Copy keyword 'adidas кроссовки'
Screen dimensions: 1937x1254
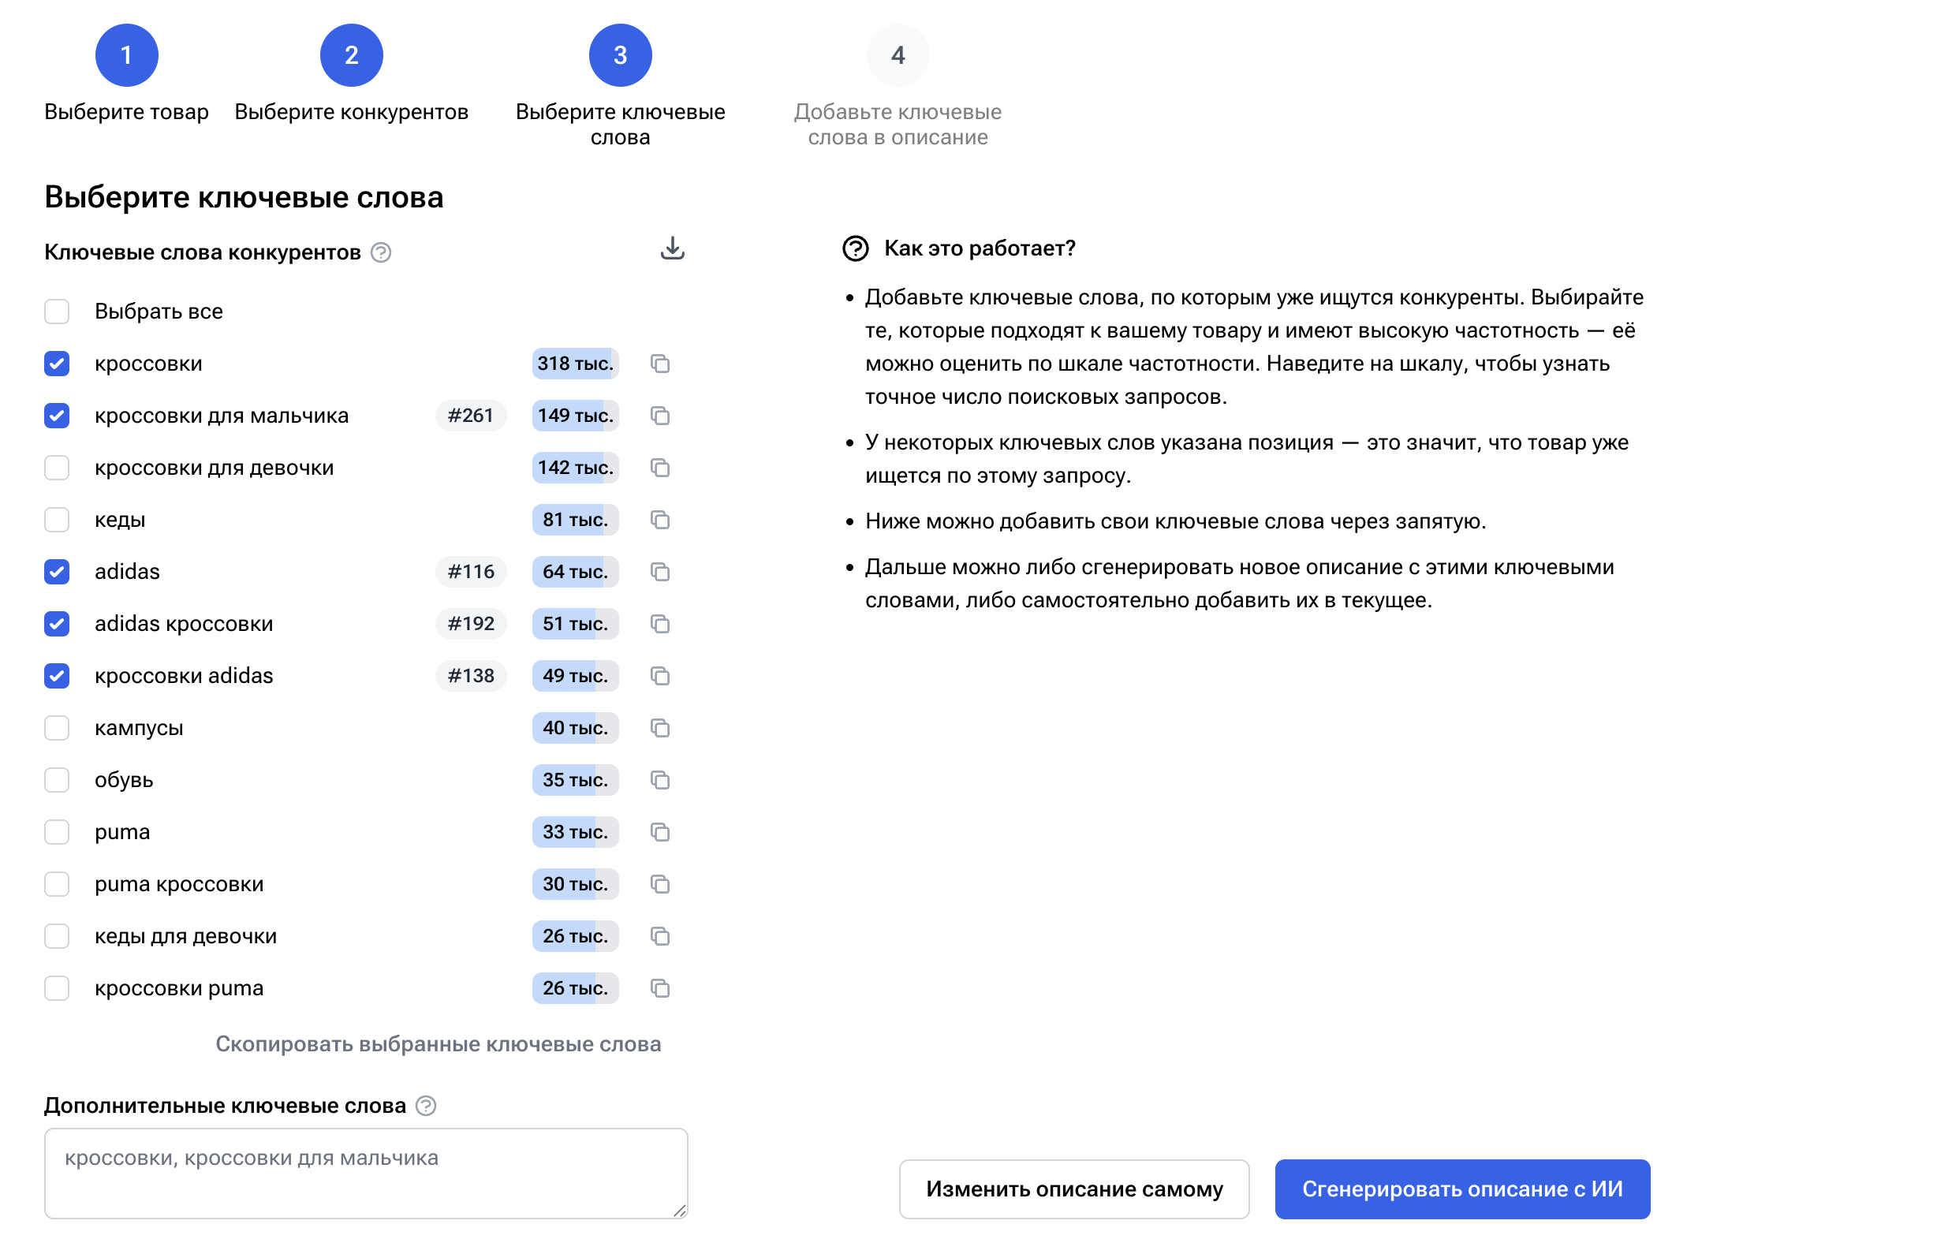[x=660, y=624]
